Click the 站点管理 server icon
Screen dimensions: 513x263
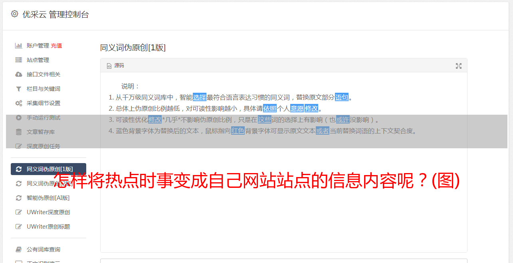[18, 60]
